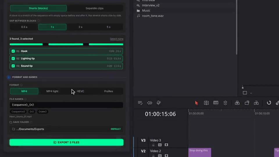Toggle the link icon in timeline toolbar

[277, 103]
